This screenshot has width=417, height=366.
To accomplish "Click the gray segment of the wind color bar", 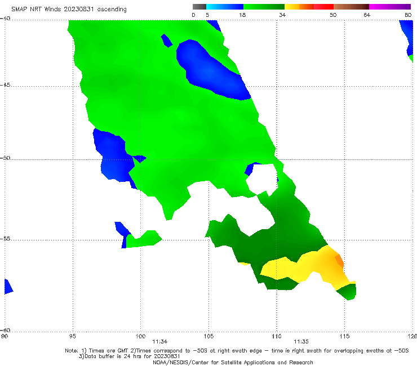I will pos(199,7).
